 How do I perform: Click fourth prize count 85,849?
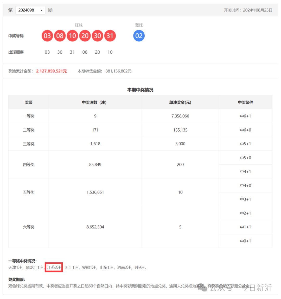(95, 165)
